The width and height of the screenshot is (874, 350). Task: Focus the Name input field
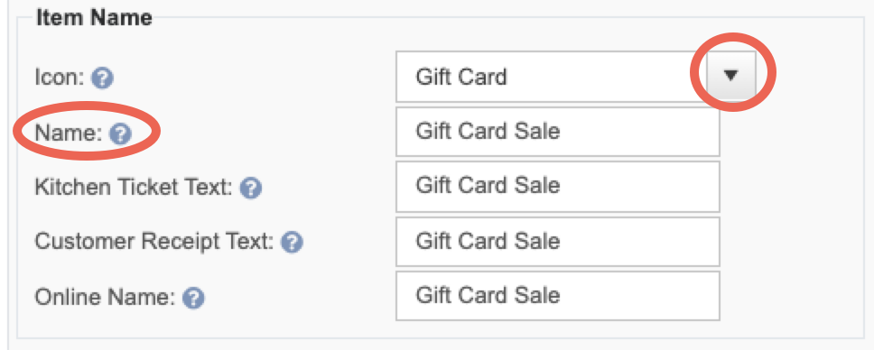click(557, 132)
